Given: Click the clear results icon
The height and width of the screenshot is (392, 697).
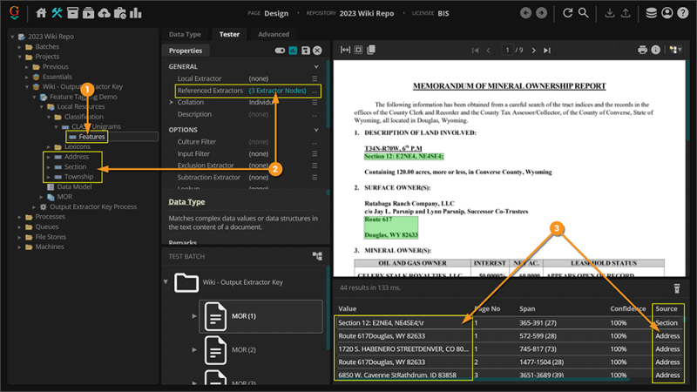Looking at the screenshot, I should point(676,288).
